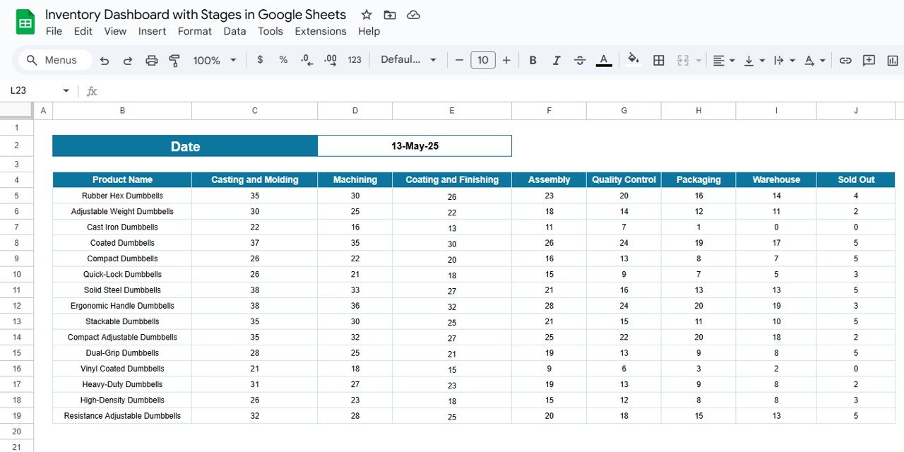Open the Google Sheets home icon
Viewport: 904px width, 452px height.
[x=25, y=22]
